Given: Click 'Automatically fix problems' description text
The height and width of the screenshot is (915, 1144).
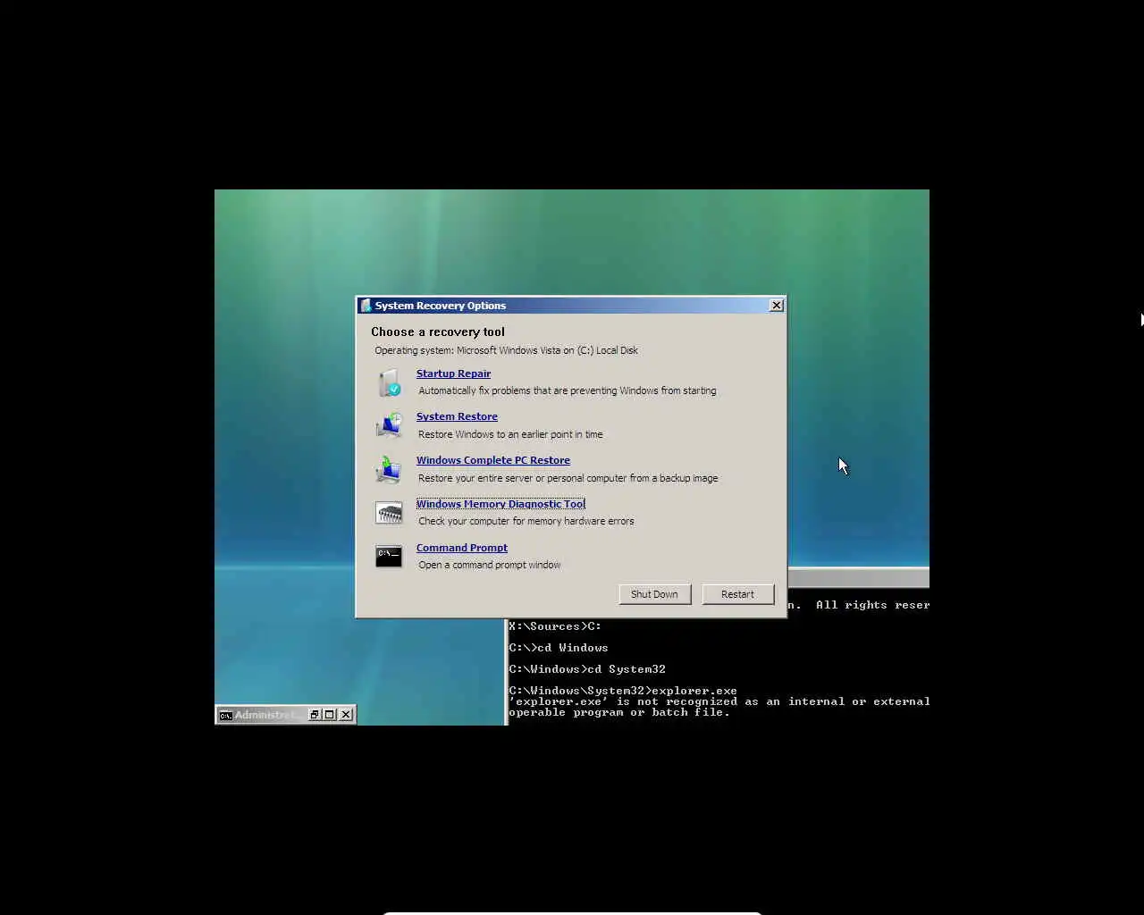Looking at the screenshot, I should 567,390.
